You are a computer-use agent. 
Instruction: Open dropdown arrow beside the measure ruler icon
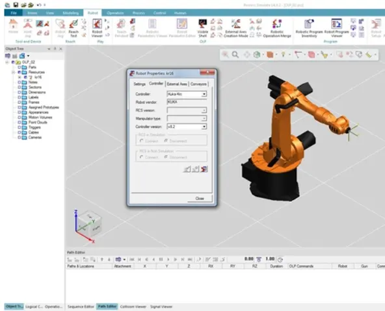tap(375, 55)
